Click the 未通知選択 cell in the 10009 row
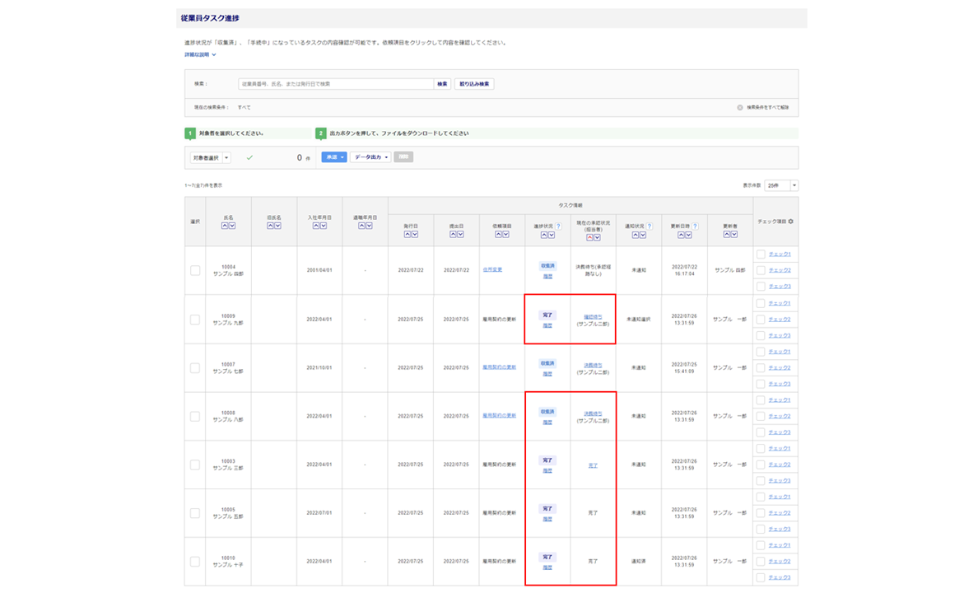Image resolution: width=978 pixels, height=593 pixels. click(x=638, y=320)
